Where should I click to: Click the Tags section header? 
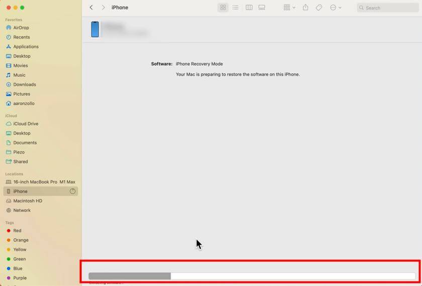tap(10, 223)
